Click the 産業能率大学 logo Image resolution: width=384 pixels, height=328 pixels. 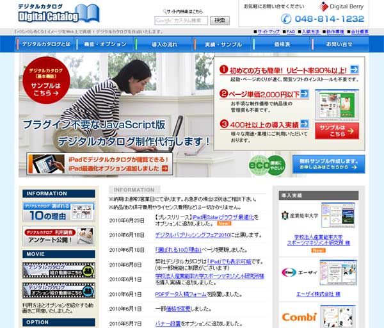point(300,215)
